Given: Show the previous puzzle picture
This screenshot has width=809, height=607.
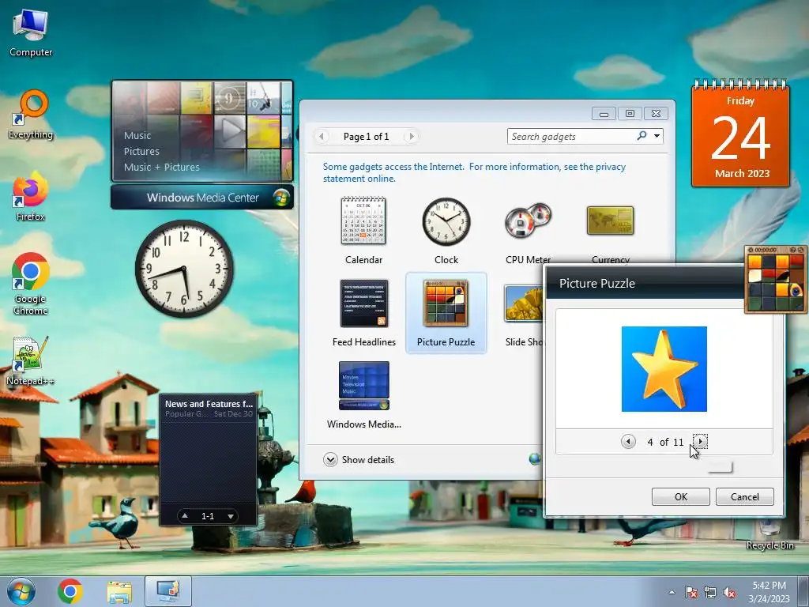Looking at the screenshot, I should point(628,441).
